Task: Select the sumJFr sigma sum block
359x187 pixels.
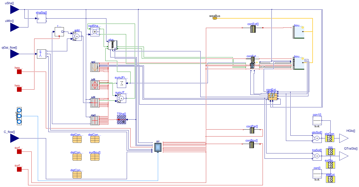Action: 121,83
